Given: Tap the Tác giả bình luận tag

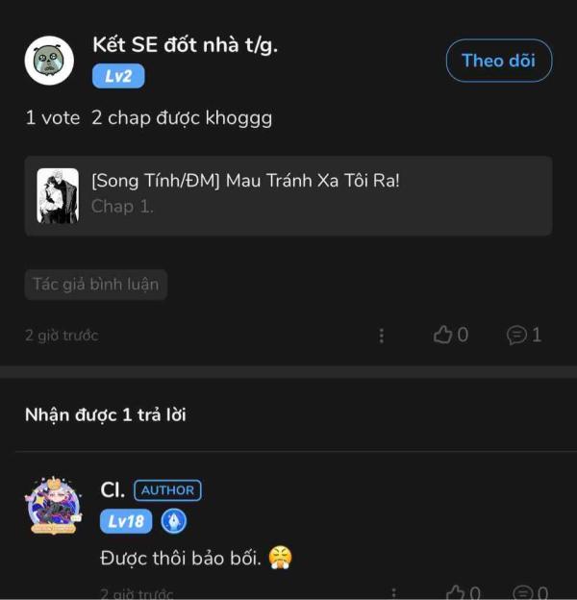Looking at the screenshot, I should pos(95,285).
